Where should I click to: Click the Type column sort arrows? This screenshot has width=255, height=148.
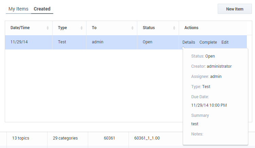[81, 28]
